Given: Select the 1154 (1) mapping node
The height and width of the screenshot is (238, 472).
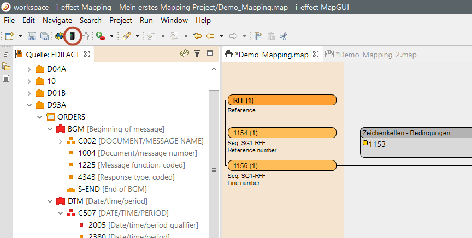Looking at the screenshot, I should (x=281, y=133).
